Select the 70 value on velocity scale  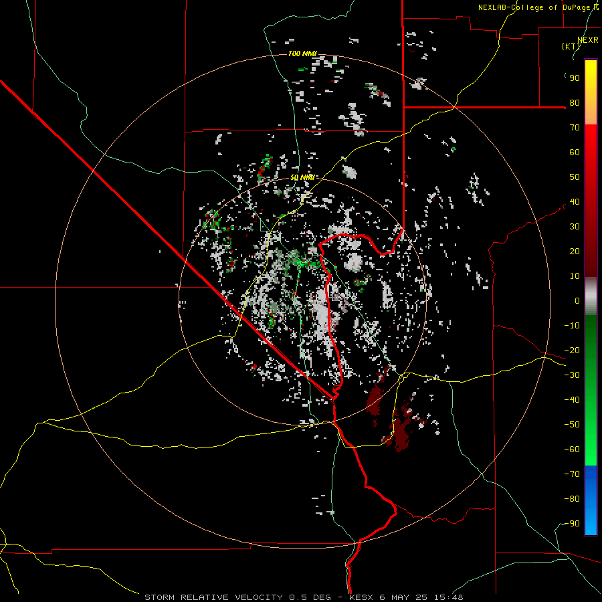pyautogui.click(x=575, y=128)
